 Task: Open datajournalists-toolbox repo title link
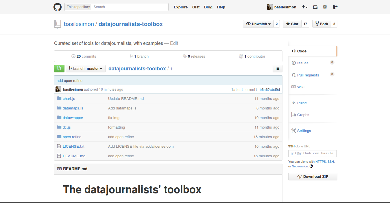pyautogui.click(x=131, y=24)
